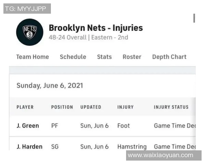Open player J. Harden's link
This screenshot has height=164, width=205.
[x=29, y=147]
